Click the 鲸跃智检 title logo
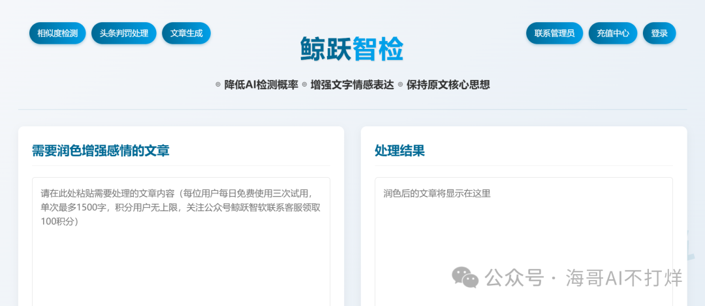 352,49
